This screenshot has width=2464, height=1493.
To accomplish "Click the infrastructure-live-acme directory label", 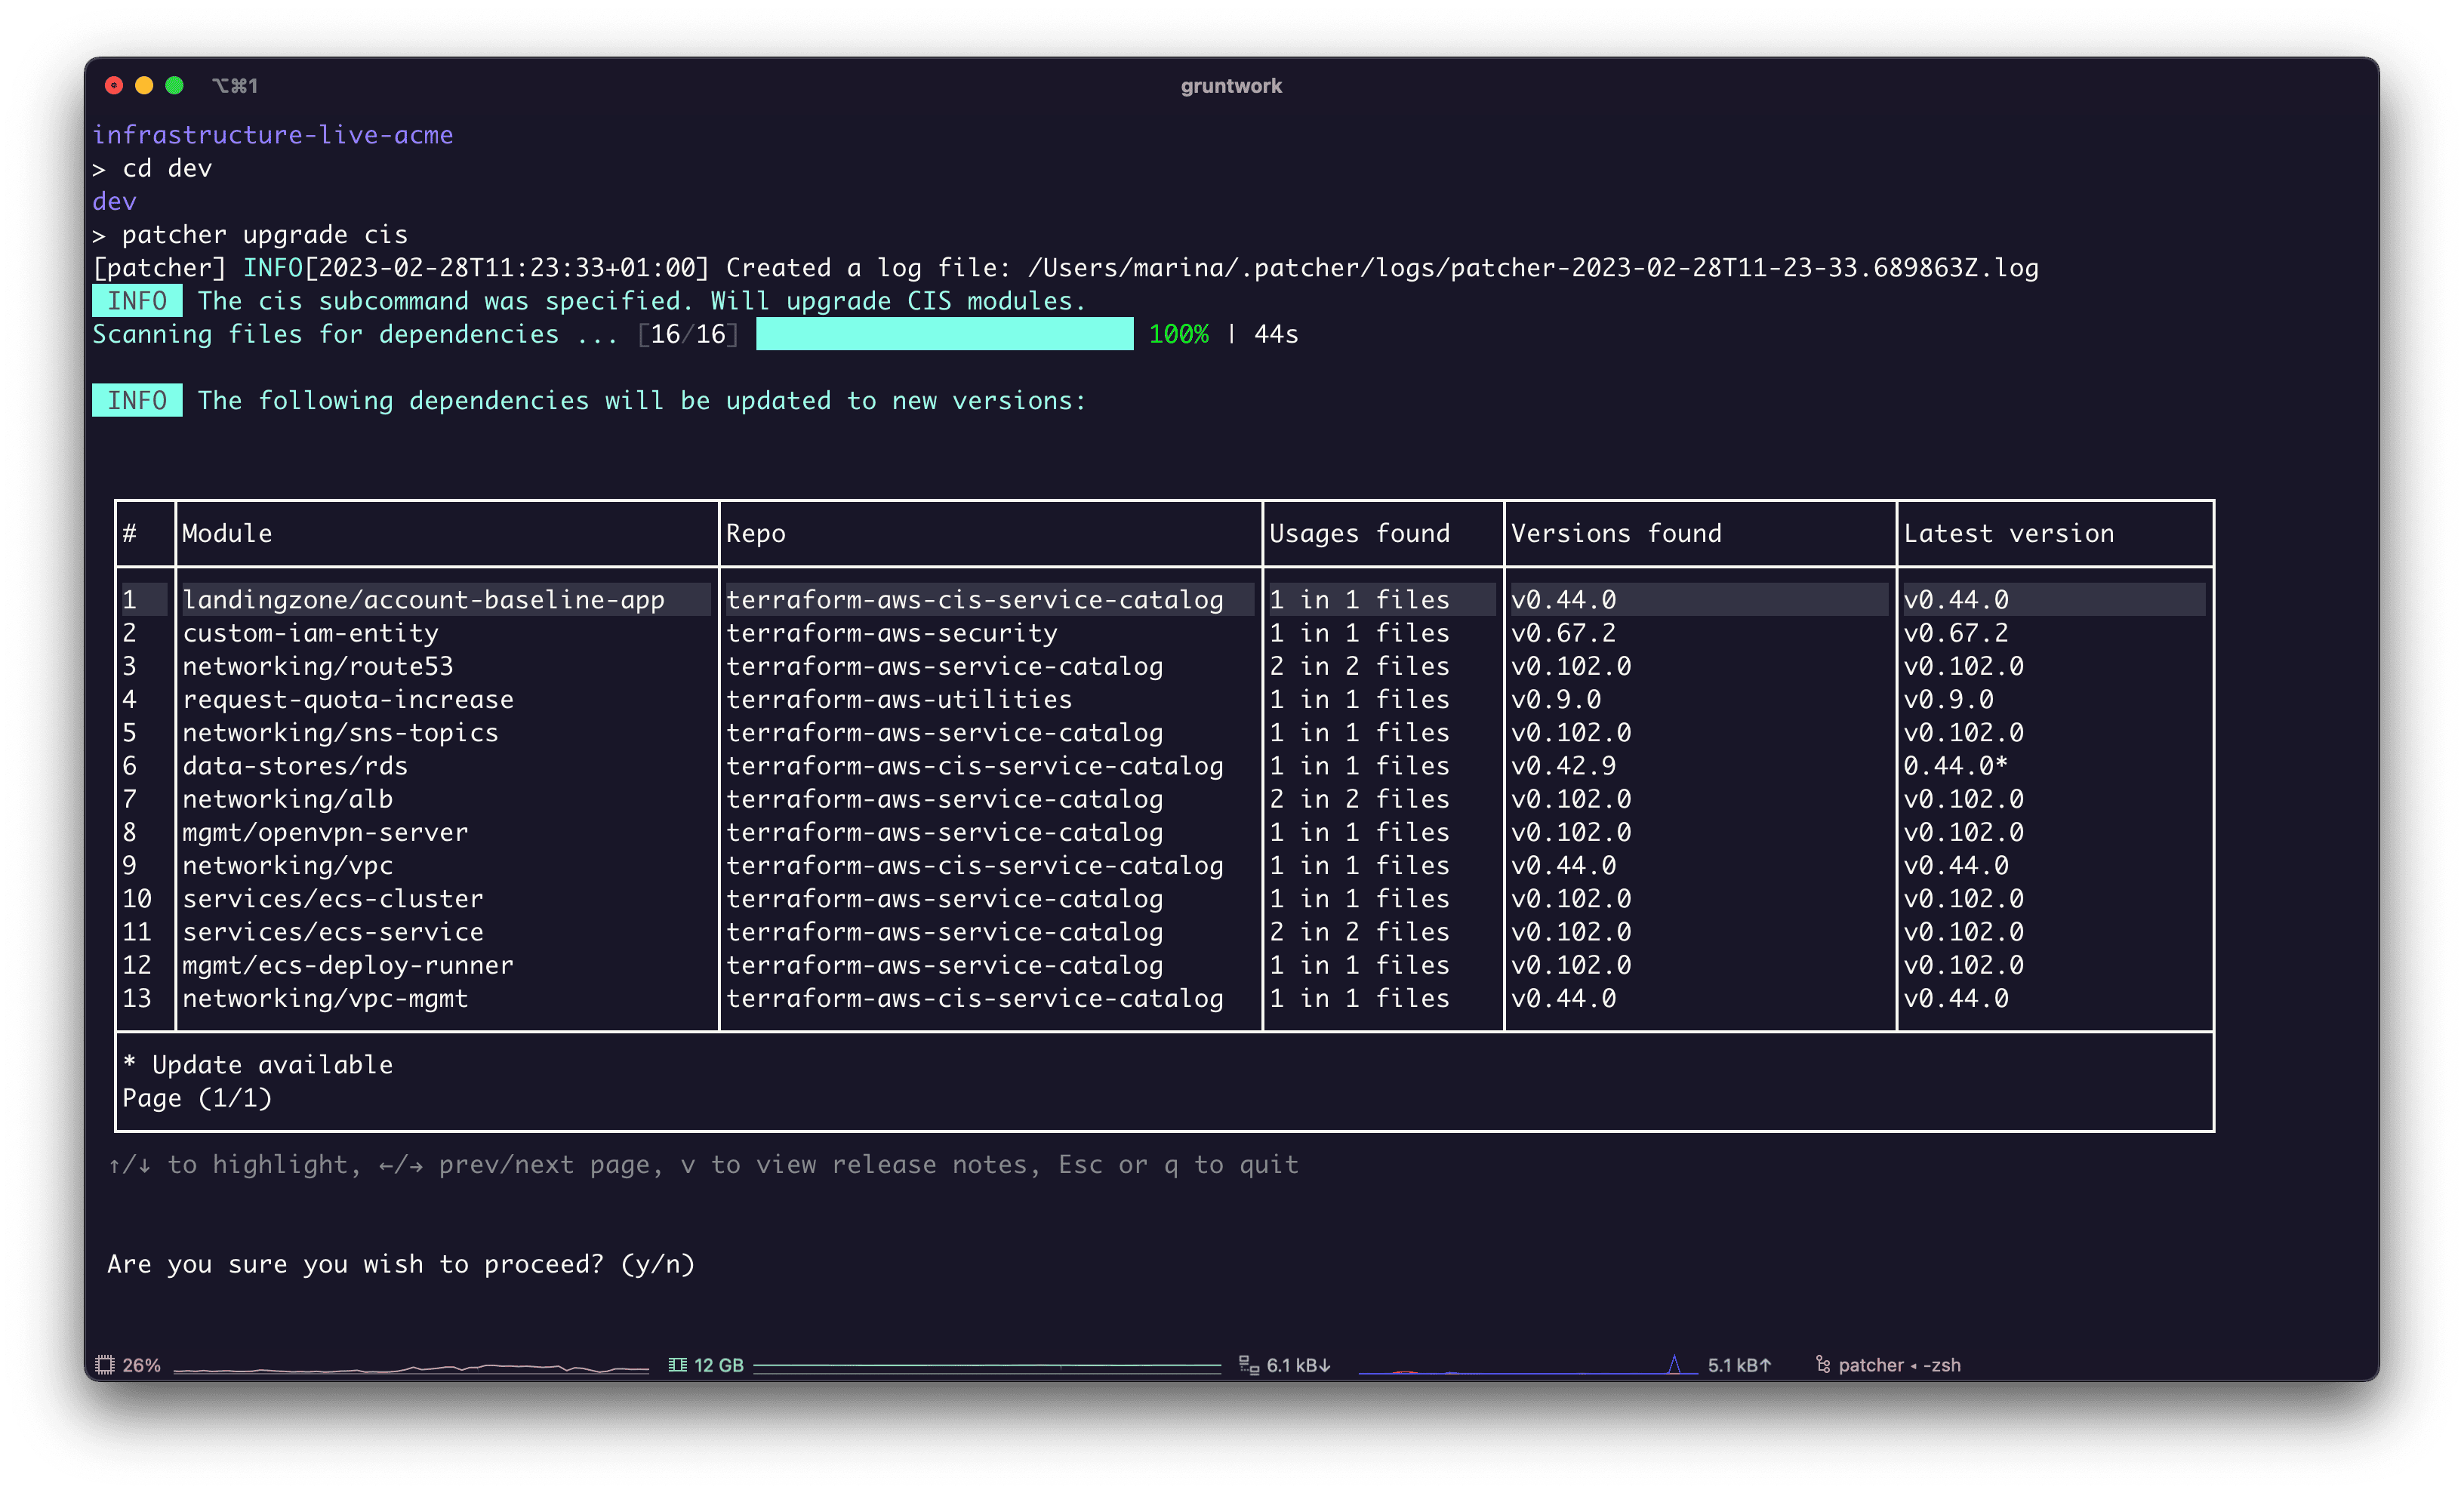I will point(273,135).
